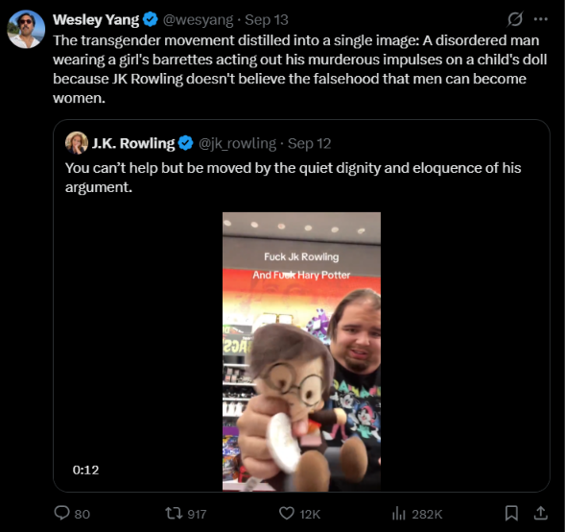Like the post with the heart icon
Viewport: 565px width, 532px height.
pyautogui.click(x=287, y=513)
